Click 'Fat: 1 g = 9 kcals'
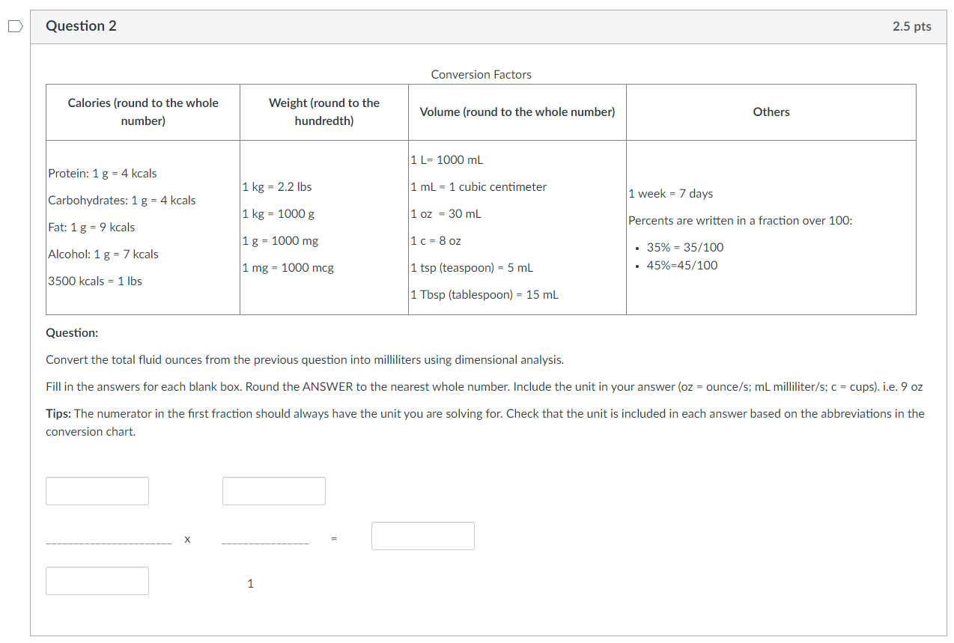The width and height of the screenshot is (954, 643). click(x=91, y=228)
